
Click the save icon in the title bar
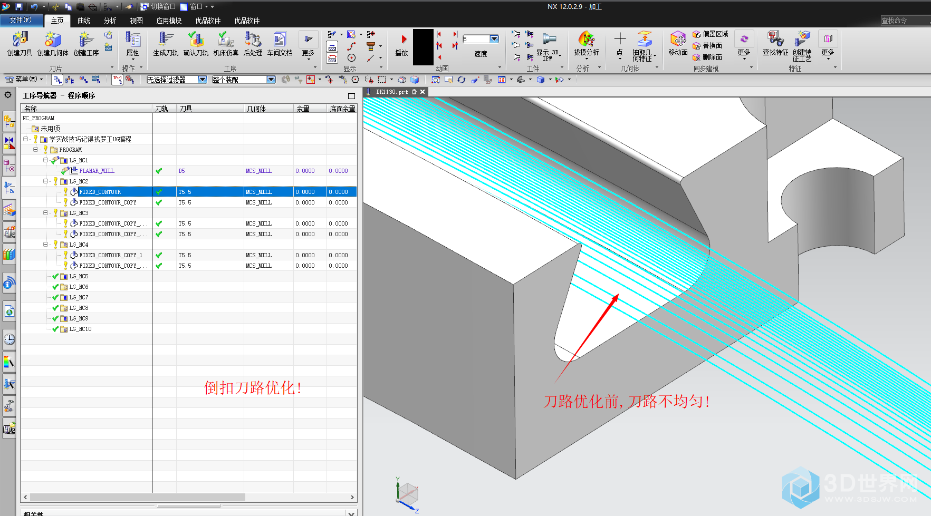[19, 6]
